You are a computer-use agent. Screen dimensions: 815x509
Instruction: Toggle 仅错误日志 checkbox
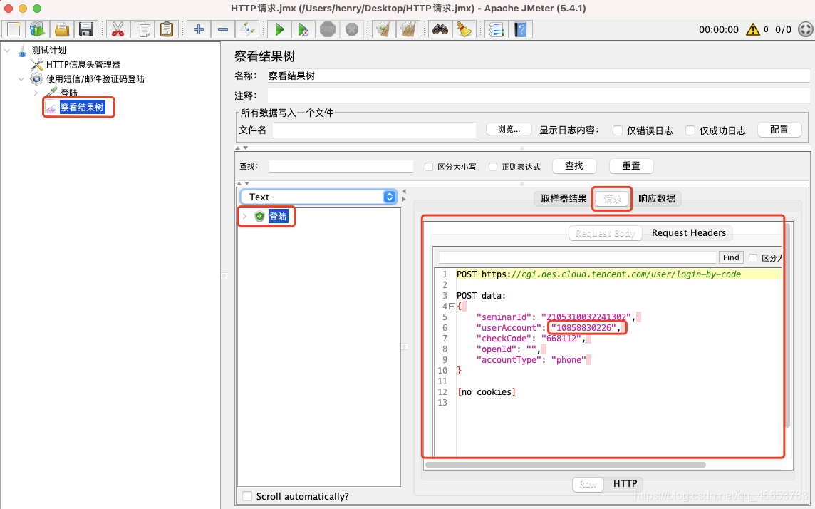point(618,130)
